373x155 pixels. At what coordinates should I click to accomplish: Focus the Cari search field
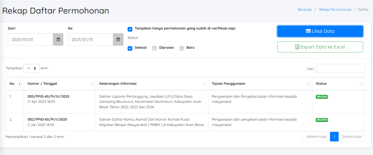coord(341,68)
